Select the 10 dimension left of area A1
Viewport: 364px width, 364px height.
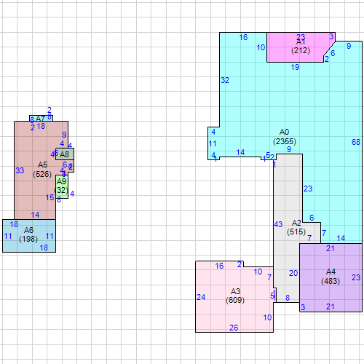pos(261,47)
